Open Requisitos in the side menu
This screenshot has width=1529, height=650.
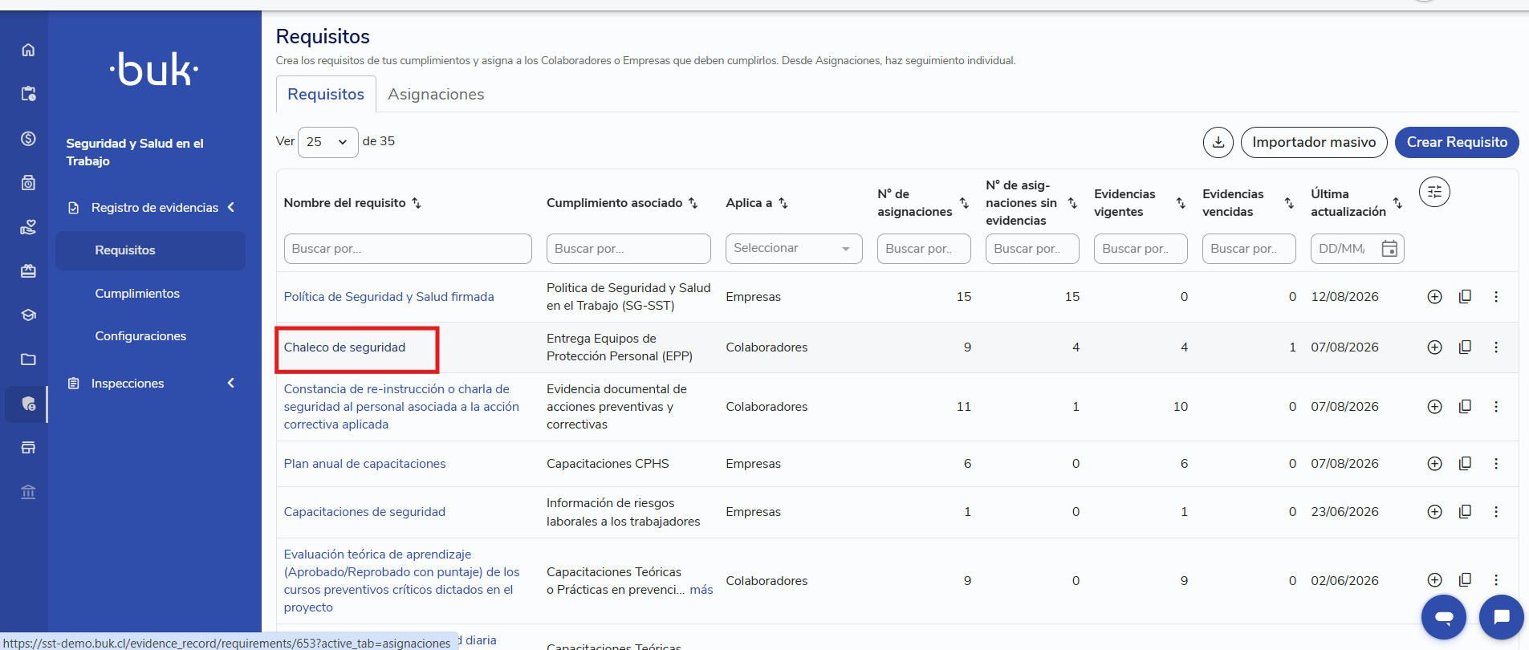(150, 250)
